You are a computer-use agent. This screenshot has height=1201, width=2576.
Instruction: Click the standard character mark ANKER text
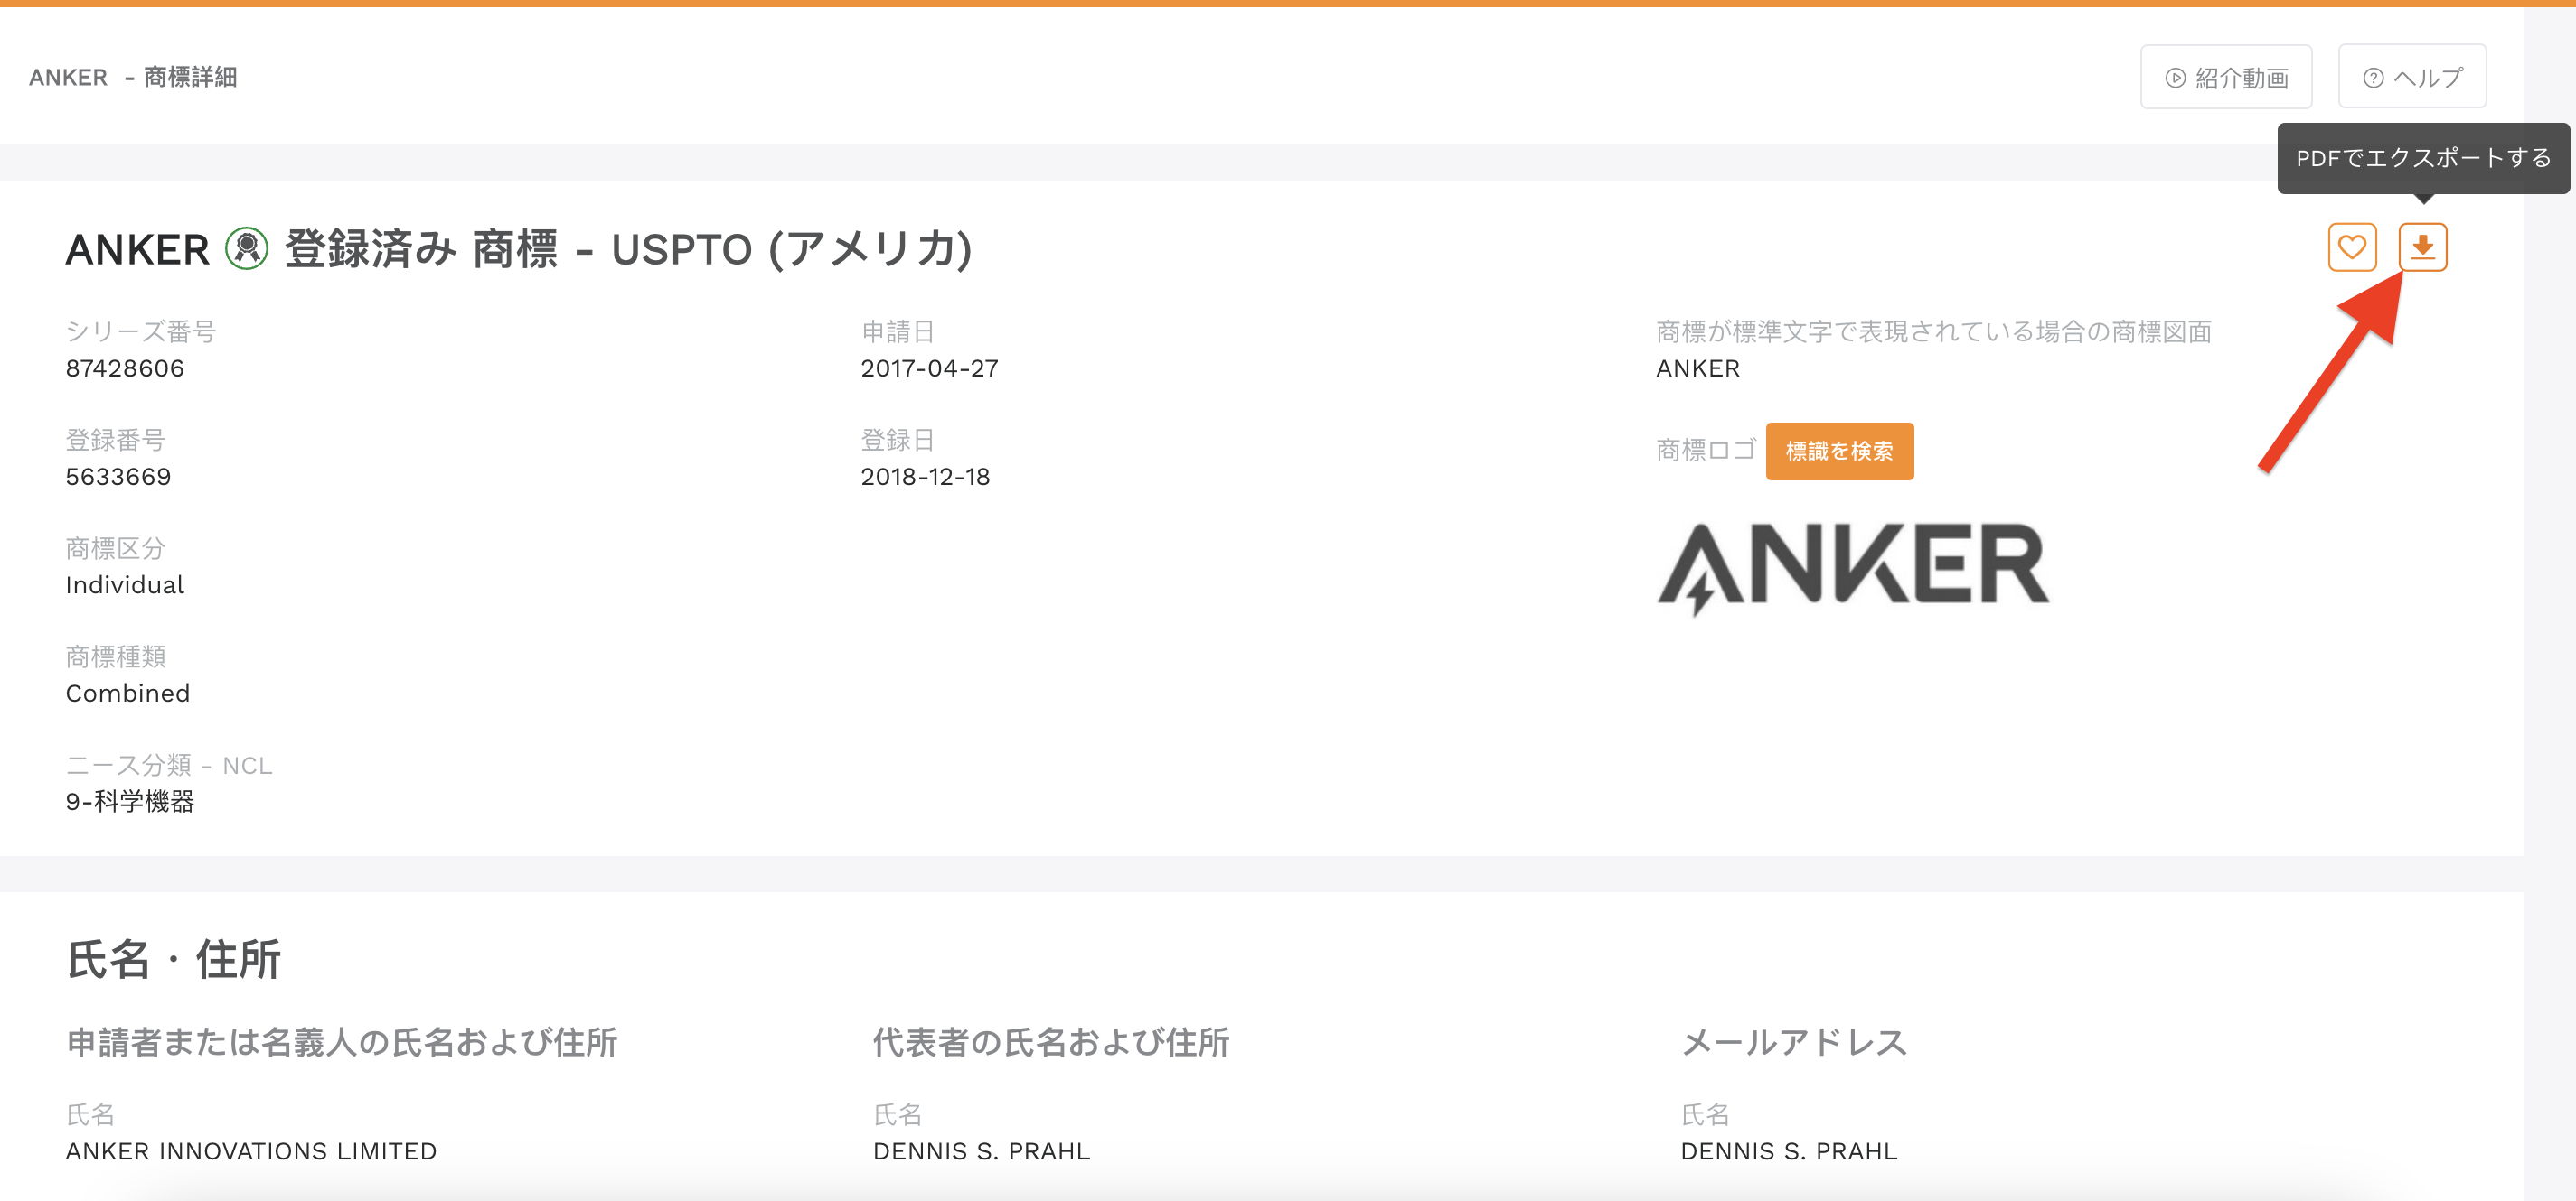pos(1697,368)
